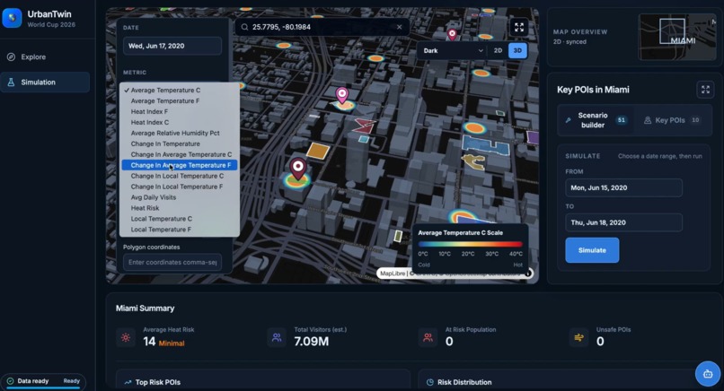
Task: Click the Miami map overview thumbnail
Action: [677, 37]
